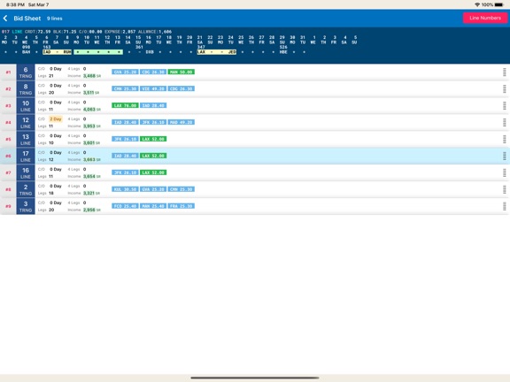Viewport: 510px width, 382px height.
Task: Click the '9 lines' count in the header
Action: click(x=54, y=19)
